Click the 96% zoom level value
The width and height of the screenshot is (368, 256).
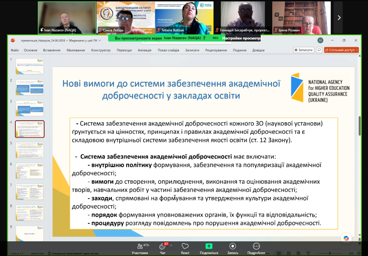(x=351, y=253)
